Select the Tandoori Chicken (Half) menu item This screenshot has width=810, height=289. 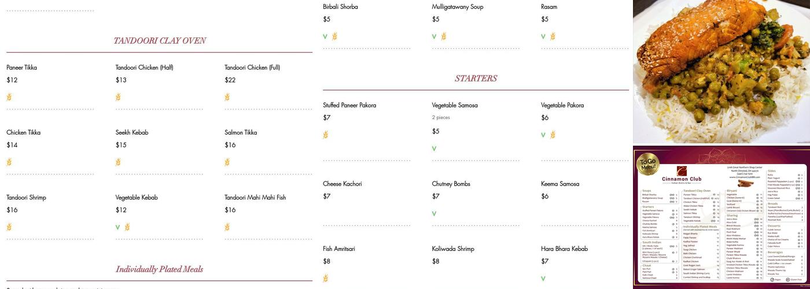pyautogui.click(x=144, y=68)
